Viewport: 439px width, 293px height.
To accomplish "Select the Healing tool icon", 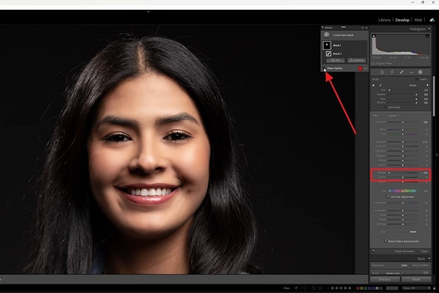I will [x=401, y=72].
